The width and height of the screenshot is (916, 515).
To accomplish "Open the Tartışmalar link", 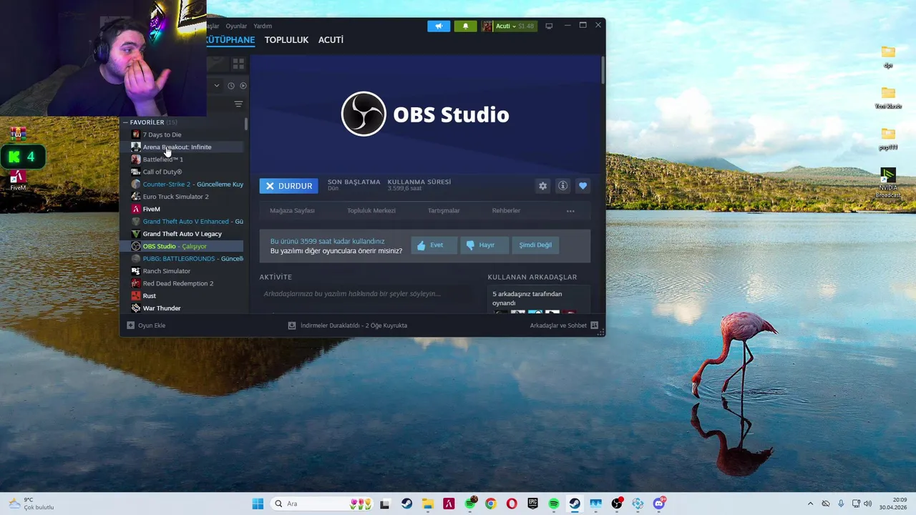I will 444,211.
